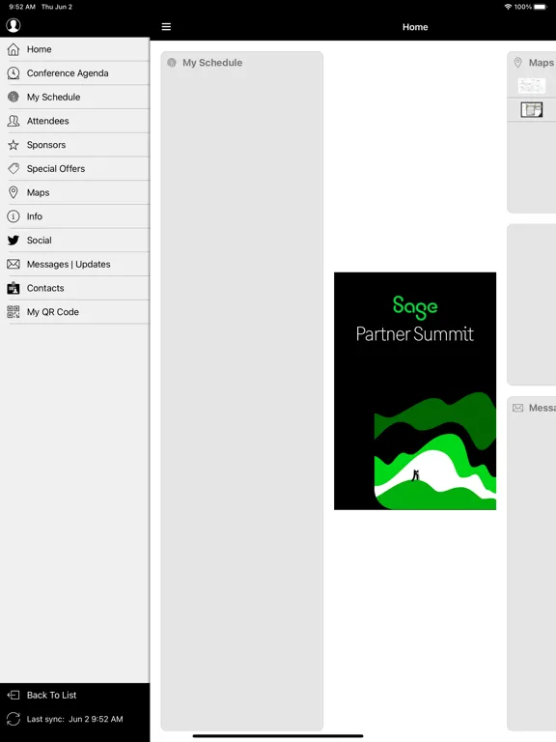Open the Contacts menu label
This screenshot has width=556, height=742.
click(45, 288)
